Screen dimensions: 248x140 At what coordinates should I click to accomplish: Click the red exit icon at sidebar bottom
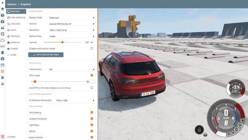click(3, 136)
